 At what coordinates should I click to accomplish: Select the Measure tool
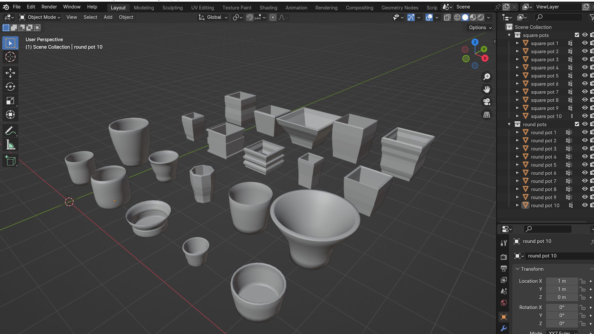(x=10, y=145)
